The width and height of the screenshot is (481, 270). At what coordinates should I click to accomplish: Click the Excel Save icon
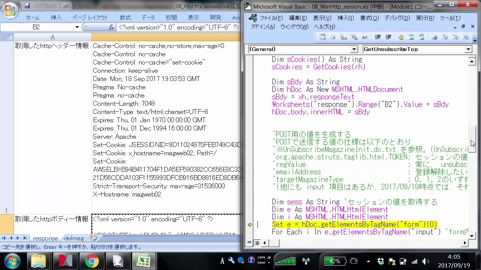click(x=27, y=6)
